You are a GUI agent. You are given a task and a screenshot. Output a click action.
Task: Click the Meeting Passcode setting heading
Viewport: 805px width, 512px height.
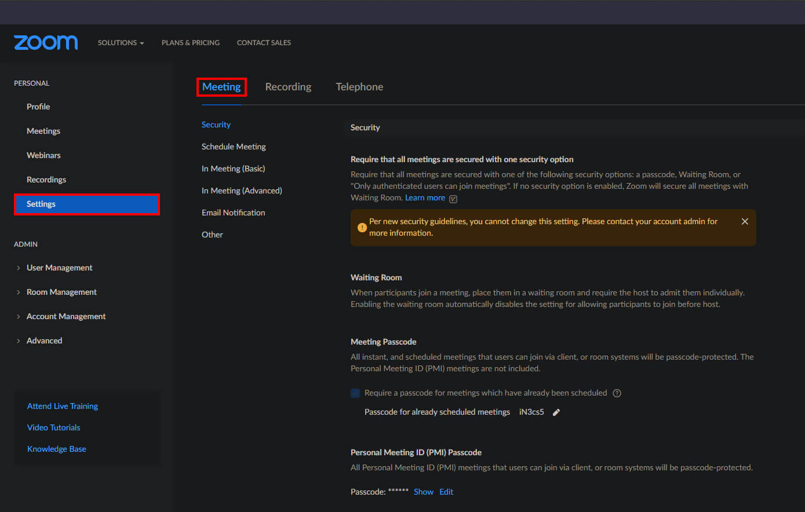(x=384, y=342)
